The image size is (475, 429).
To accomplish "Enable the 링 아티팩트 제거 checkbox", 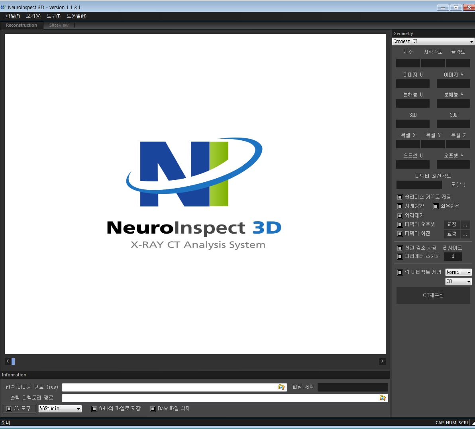I will pos(400,272).
